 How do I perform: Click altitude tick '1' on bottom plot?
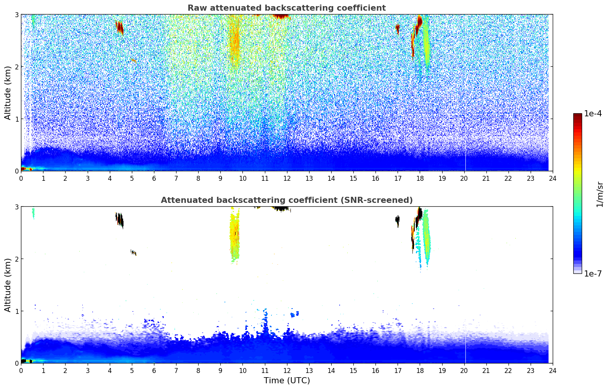(17, 311)
